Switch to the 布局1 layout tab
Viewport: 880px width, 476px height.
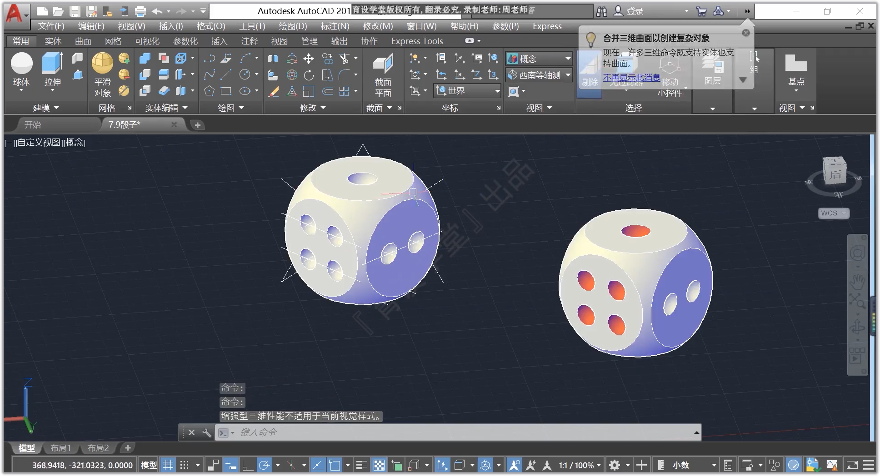pos(60,448)
